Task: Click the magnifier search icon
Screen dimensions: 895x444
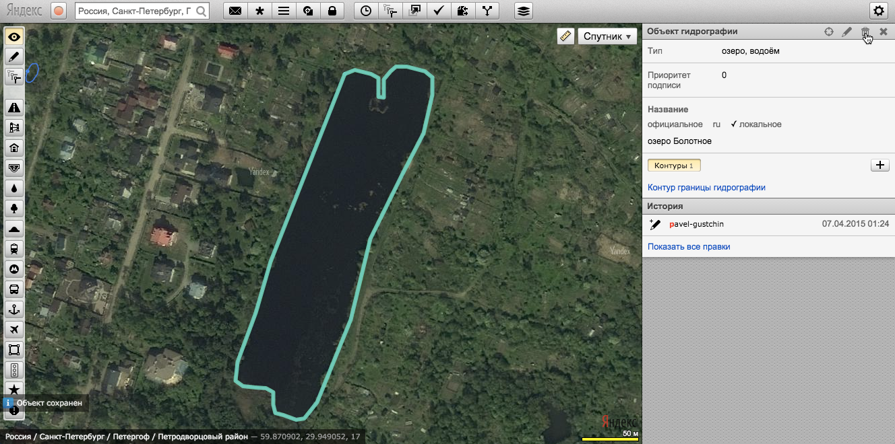Action: click(x=202, y=11)
